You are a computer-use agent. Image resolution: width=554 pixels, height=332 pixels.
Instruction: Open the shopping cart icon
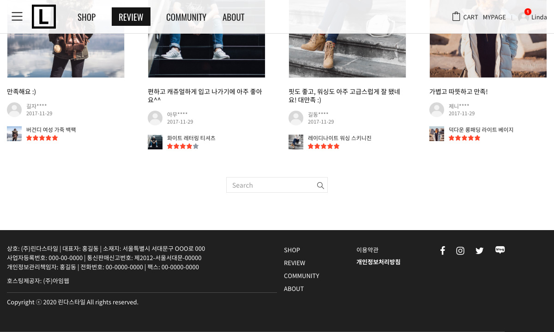pyautogui.click(x=456, y=17)
